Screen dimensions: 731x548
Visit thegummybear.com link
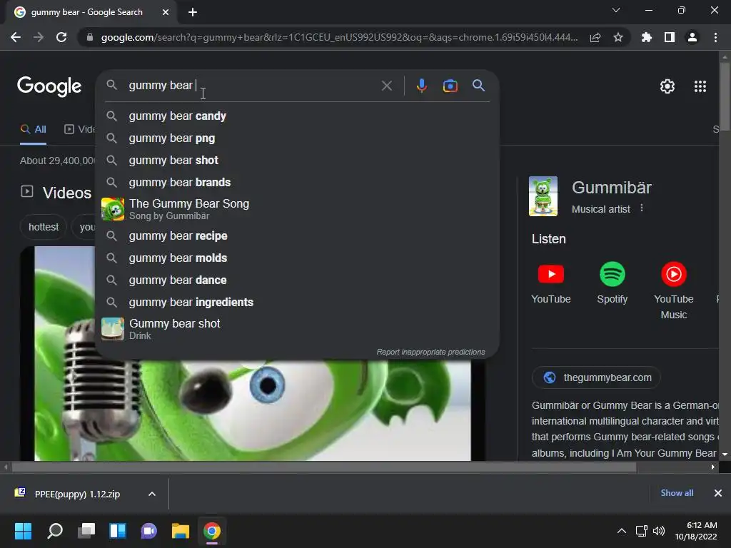point(596,377)
